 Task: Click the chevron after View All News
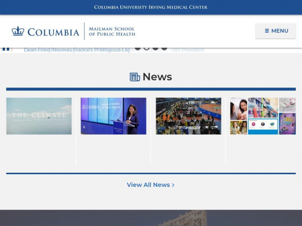pos(173,185)
